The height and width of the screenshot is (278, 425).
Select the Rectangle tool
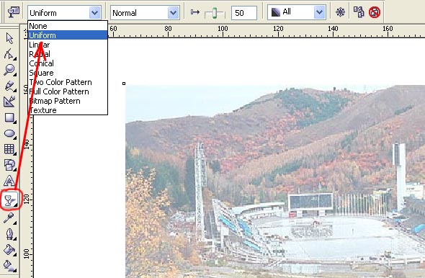pos(10,118)
